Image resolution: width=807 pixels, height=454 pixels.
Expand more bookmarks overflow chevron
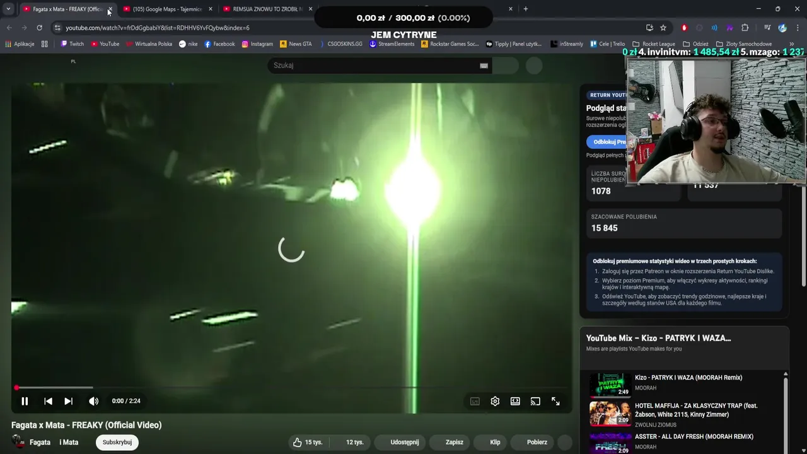(792, 44)
